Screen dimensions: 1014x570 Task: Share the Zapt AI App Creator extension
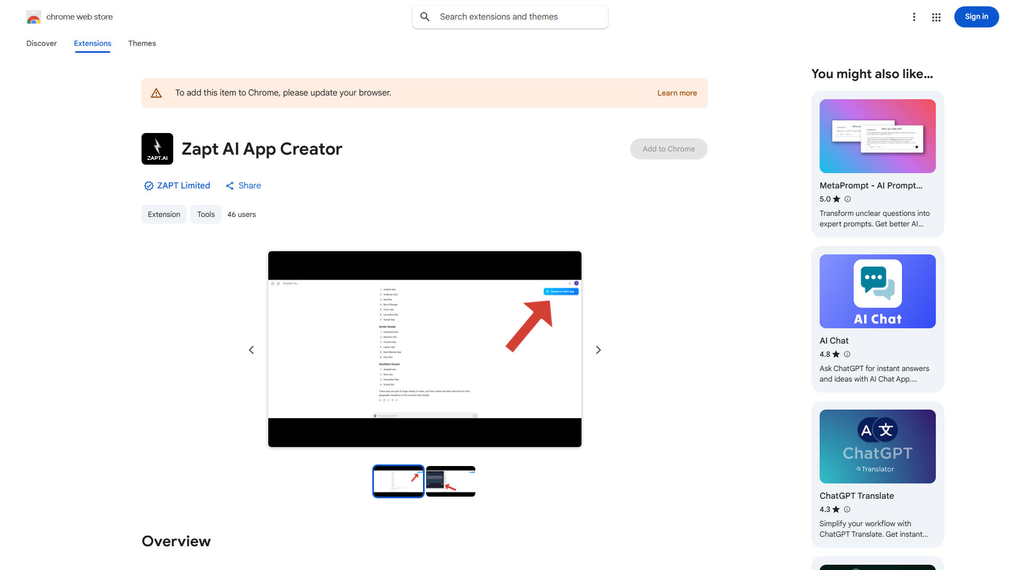click(243, 185)
